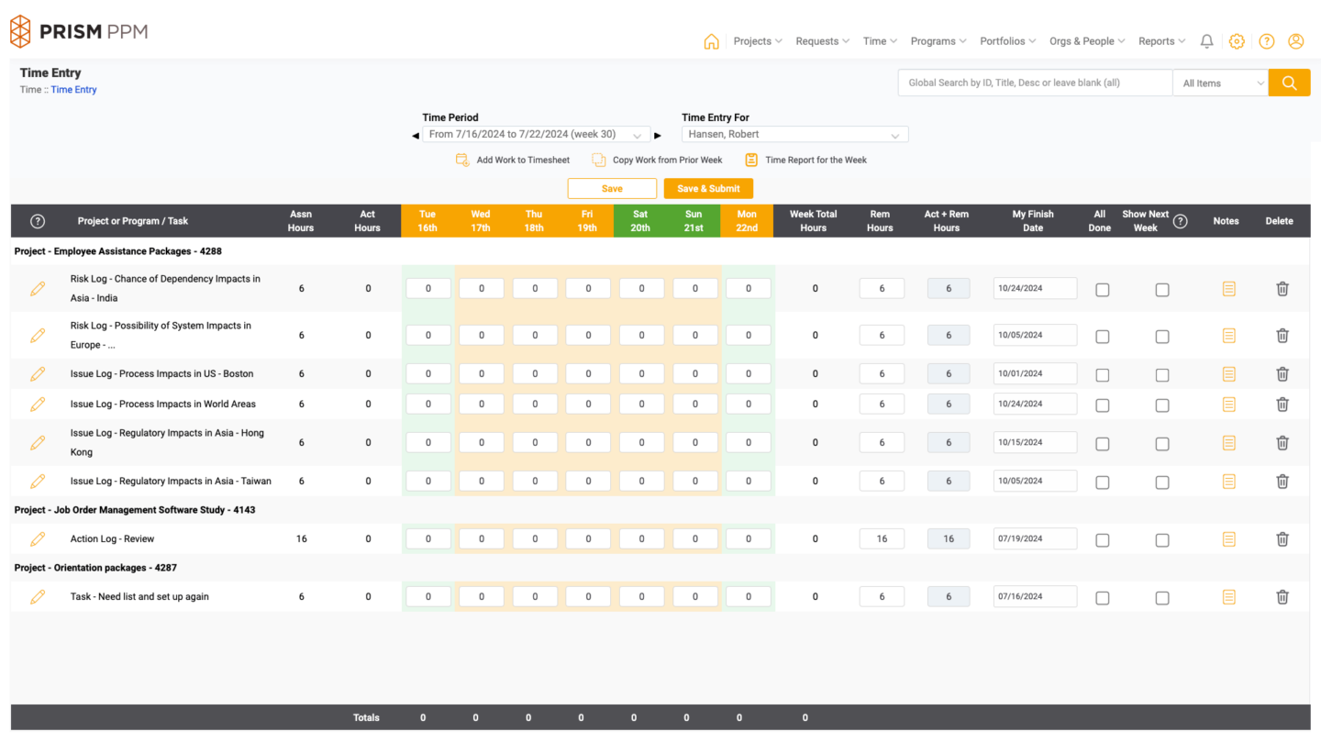Open the All Items search filter dropdown
This screenshot has width=1321, height=743.
pyautogui.click(x=1220, y=83)
